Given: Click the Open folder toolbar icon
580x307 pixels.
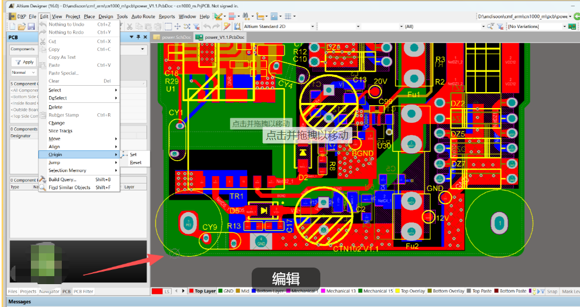Looking at the screenshot, I should pos(22,26).
